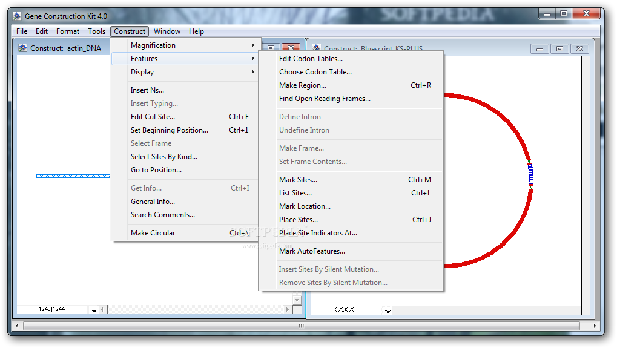Open the Help menu
The width and height of the screenshot is (617, 348).
click(196, 31)
